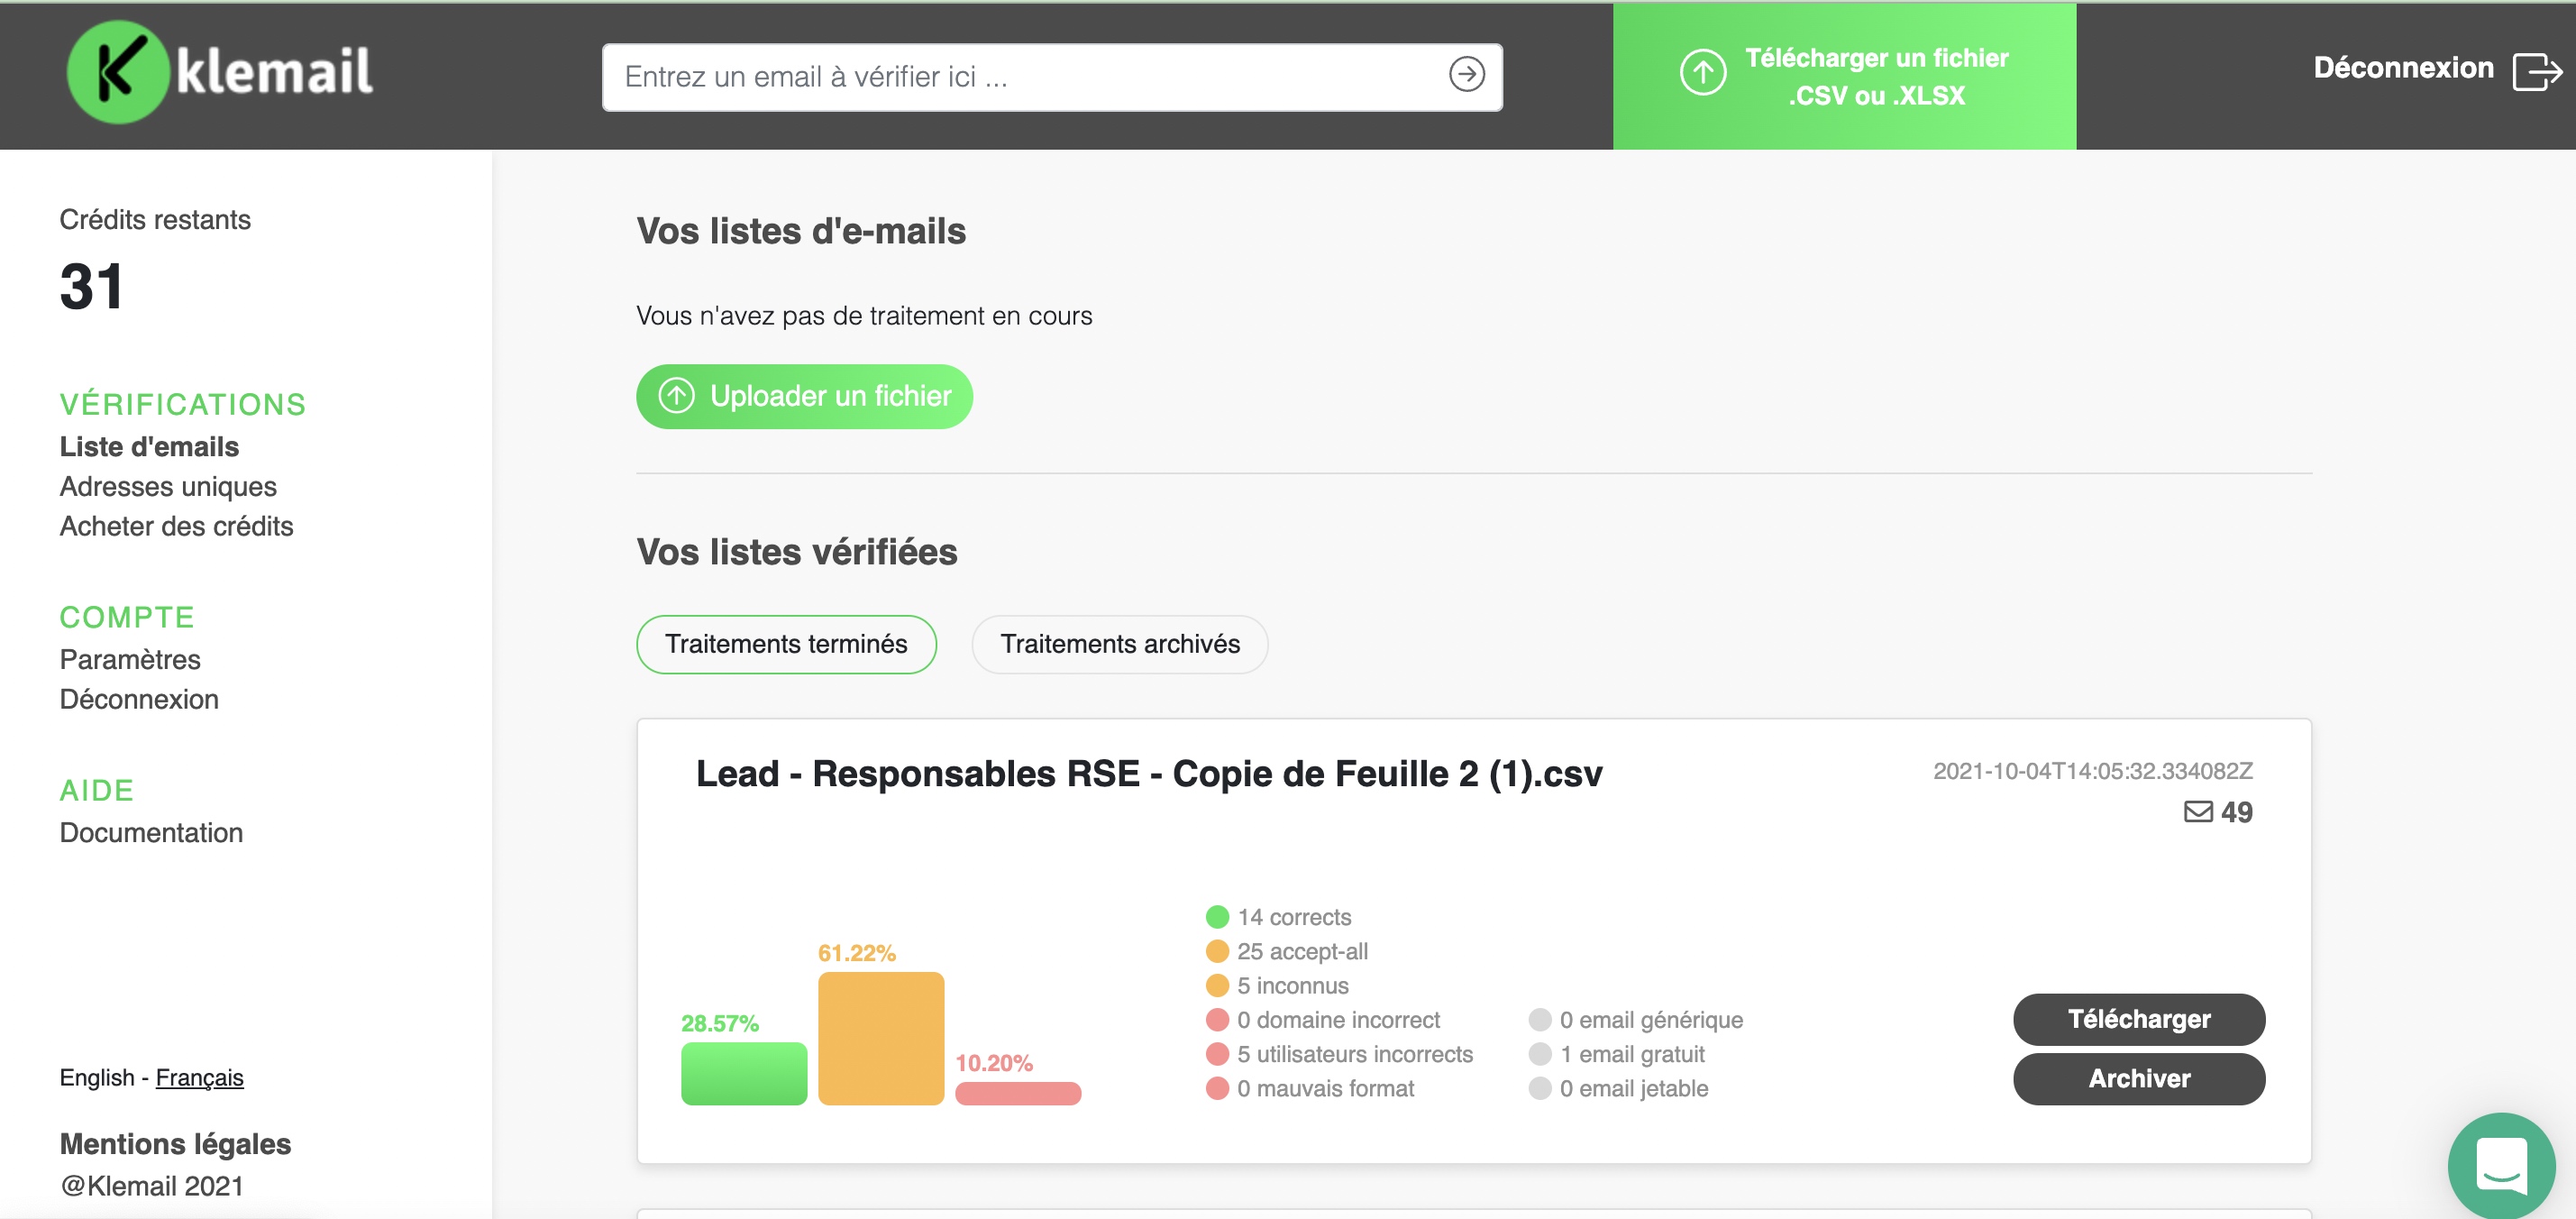The image size is (2576, 1219).
Task: Open Liste d'emails in the sidebar
Action: 150,446
